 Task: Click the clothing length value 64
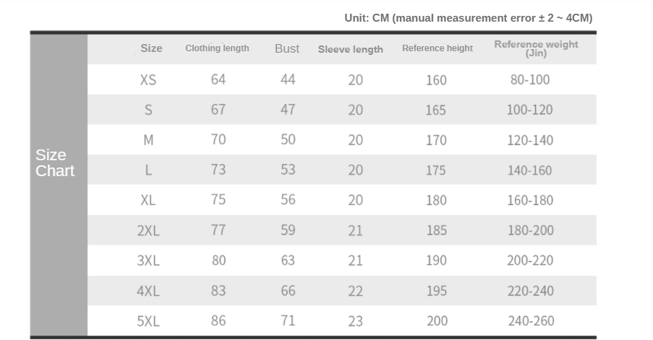point(218,79)
